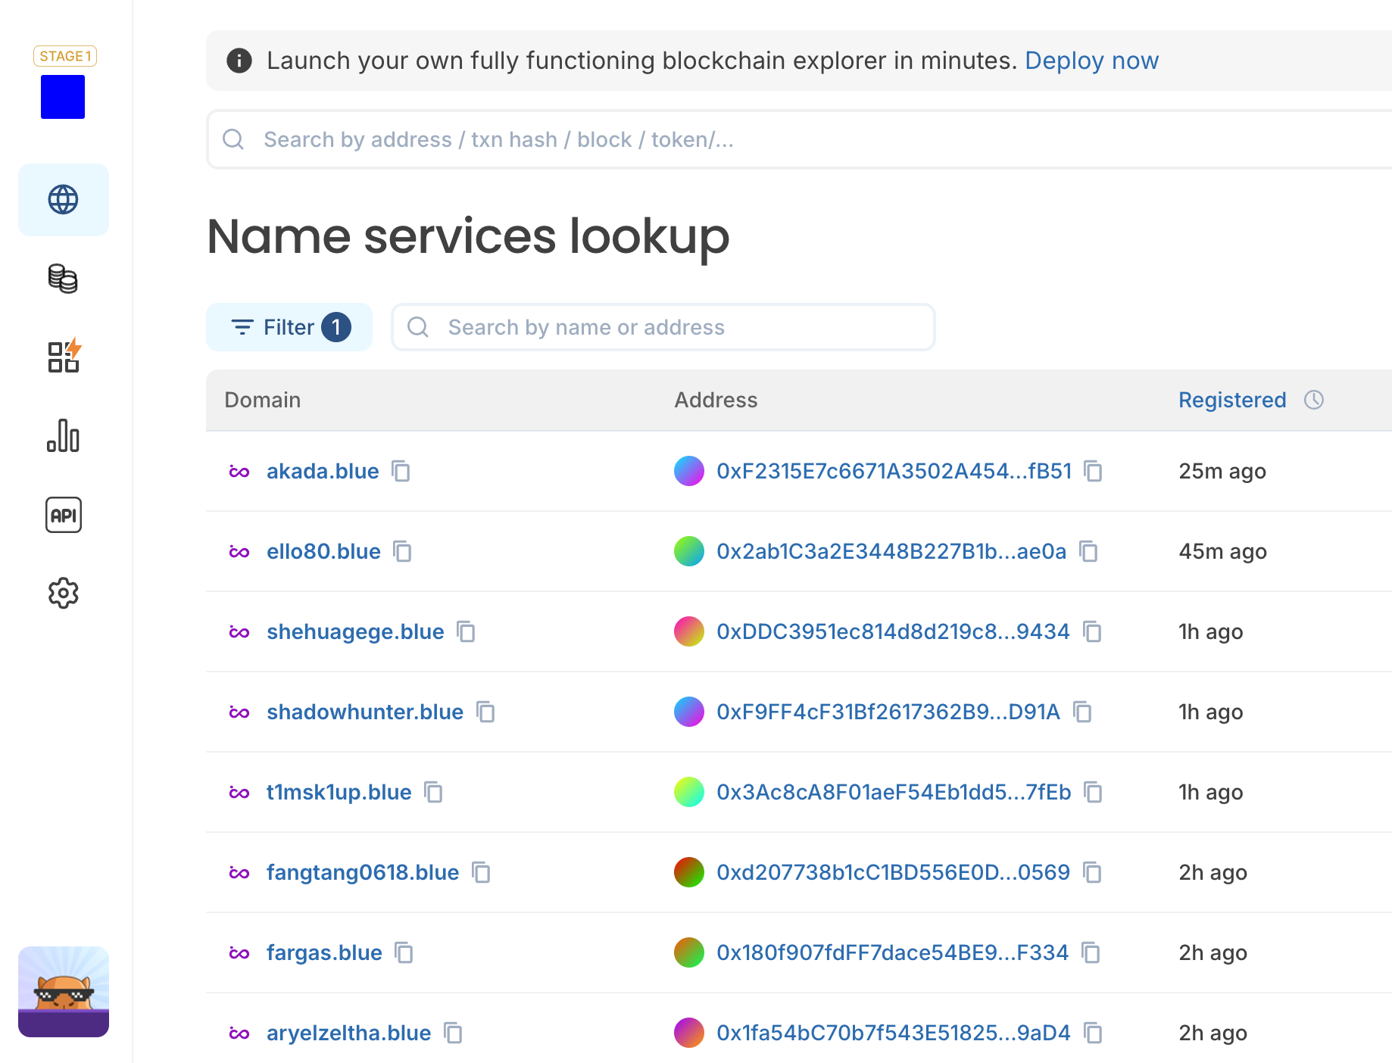Open the Tokens section via the coins icon

pyautogui.click(x=63, y=279)
